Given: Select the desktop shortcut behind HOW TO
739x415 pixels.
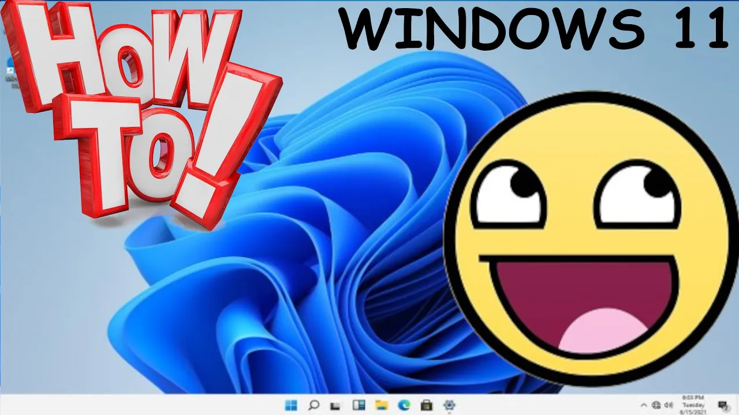Looking at the screenshot, I should tap(10, 72).
